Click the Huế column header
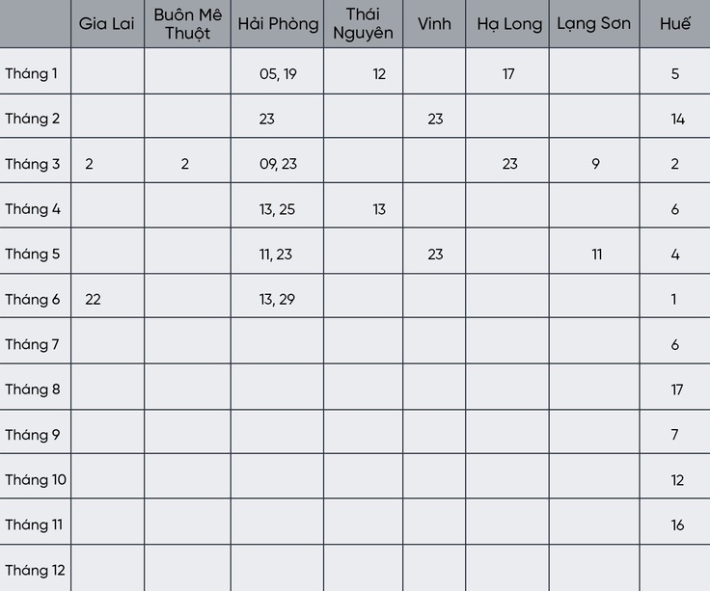 675,23
